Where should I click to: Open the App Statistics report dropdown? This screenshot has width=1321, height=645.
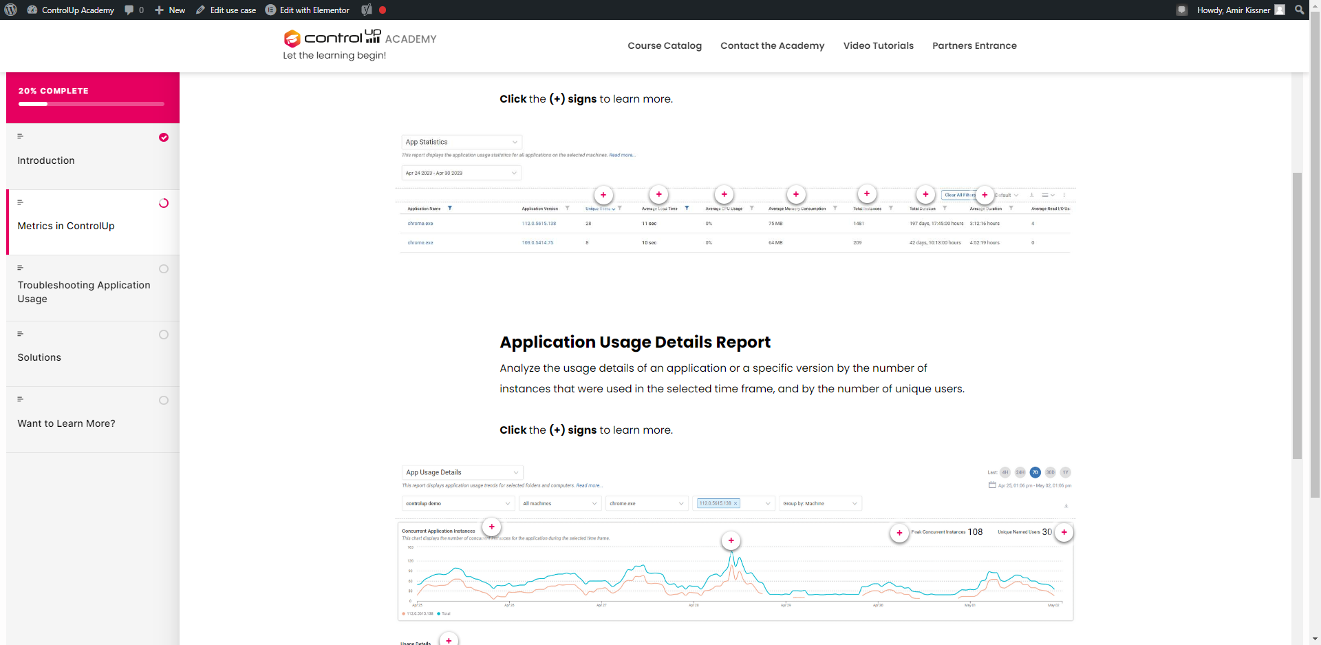pyautogui.click(x=462, y=142)
